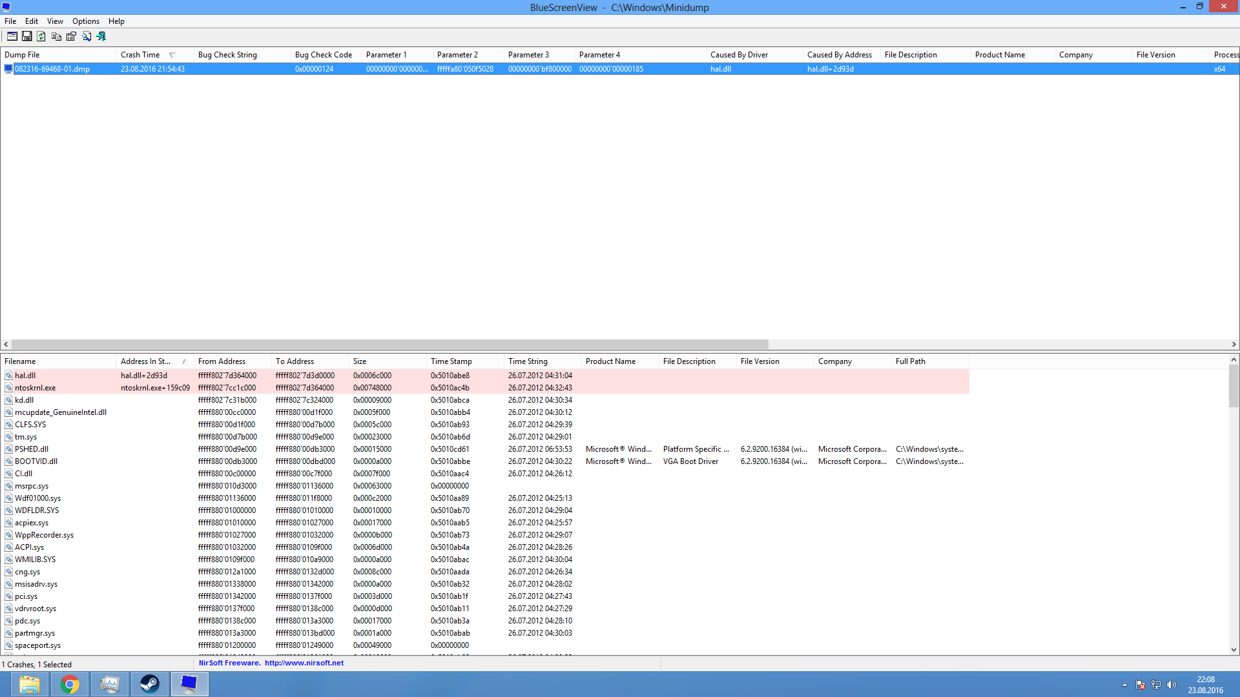Visit the nirsoft.net link in the status bar
The width and height of the screenshot is (1240, 697).
pos(304,663)
